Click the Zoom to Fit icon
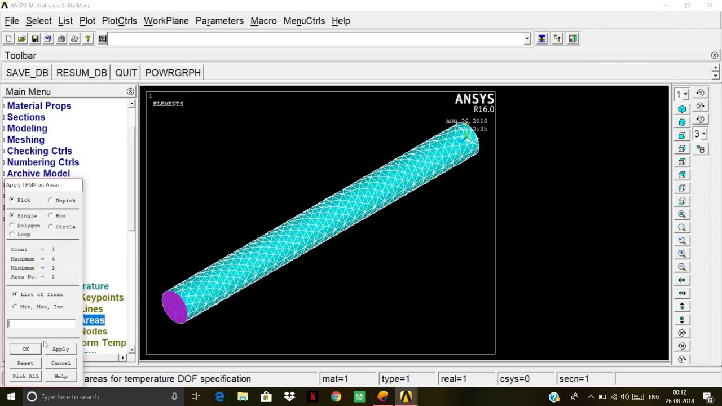 (682, 214)
